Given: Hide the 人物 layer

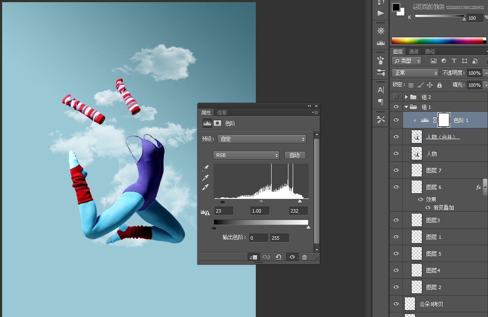Looking at the screenshot, I should click(396, 153).
